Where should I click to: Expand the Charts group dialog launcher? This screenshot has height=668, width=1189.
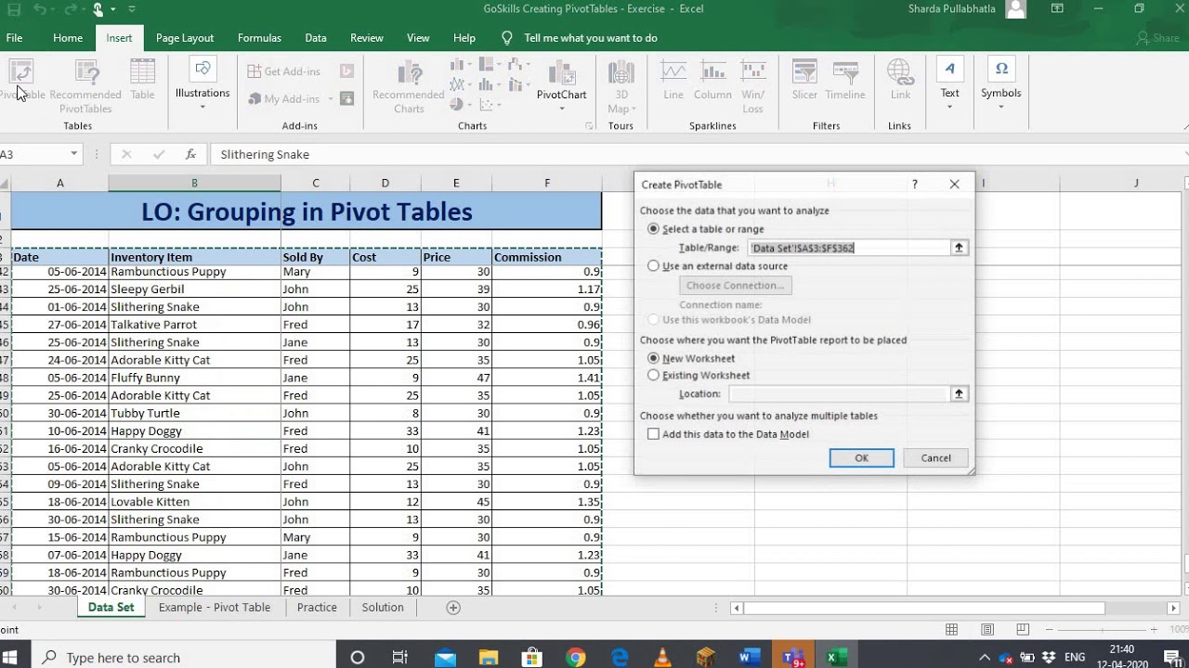(589, 126)
